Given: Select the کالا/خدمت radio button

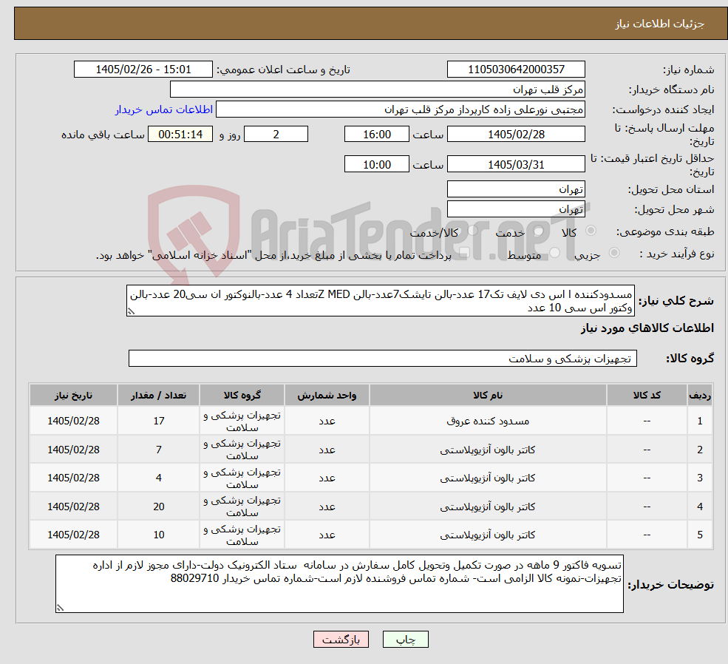Looking at the screenshot, I should pos(472,230).
